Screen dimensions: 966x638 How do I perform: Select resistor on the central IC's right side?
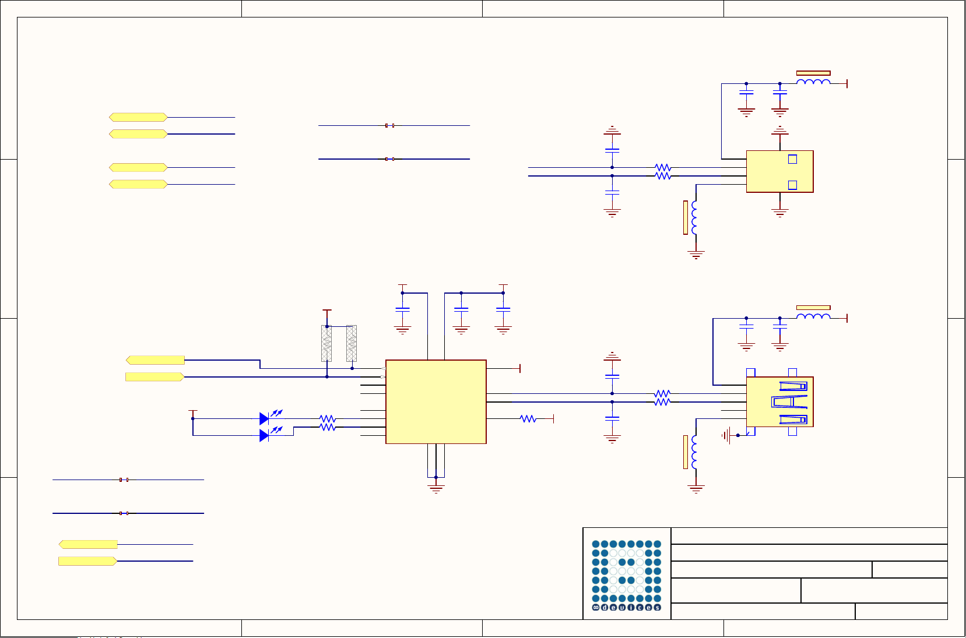(528, 418)
